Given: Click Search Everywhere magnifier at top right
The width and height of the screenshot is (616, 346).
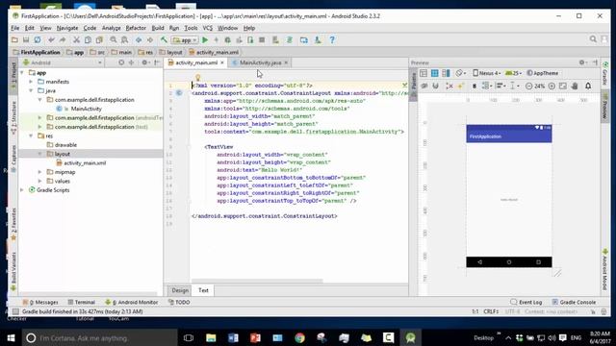Looking at the screenshot, I should 593,39.
